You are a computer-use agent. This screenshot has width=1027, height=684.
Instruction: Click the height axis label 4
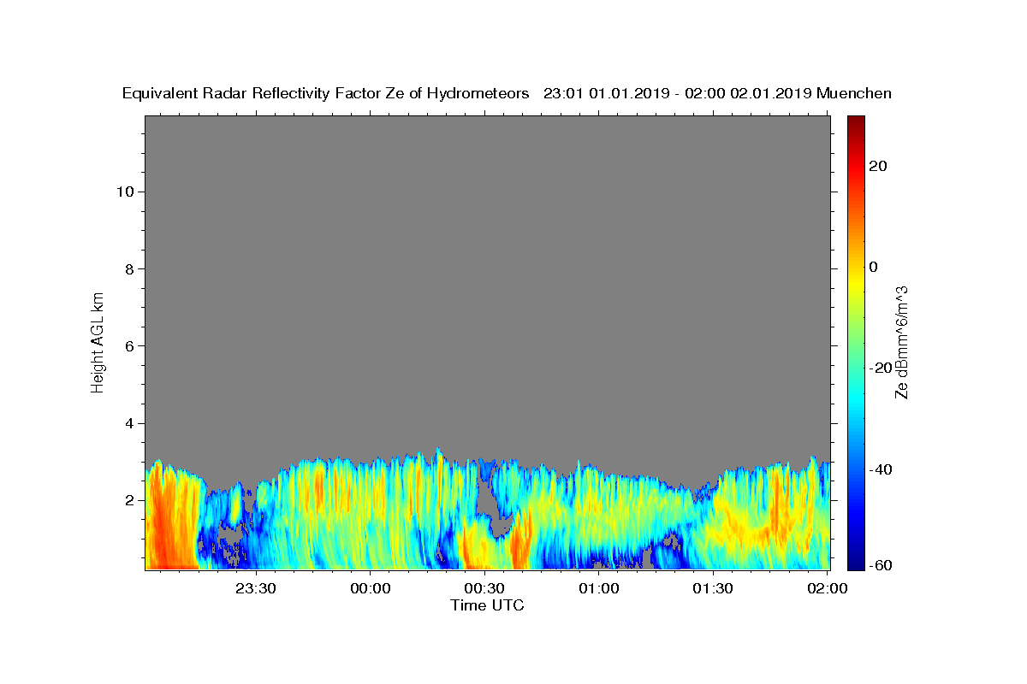click(x=130, y=424)
